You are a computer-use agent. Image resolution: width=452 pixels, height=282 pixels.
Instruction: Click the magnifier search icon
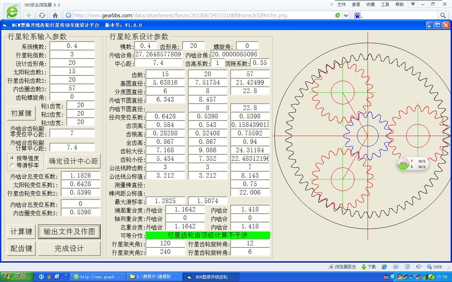click(x=442, y=15)
